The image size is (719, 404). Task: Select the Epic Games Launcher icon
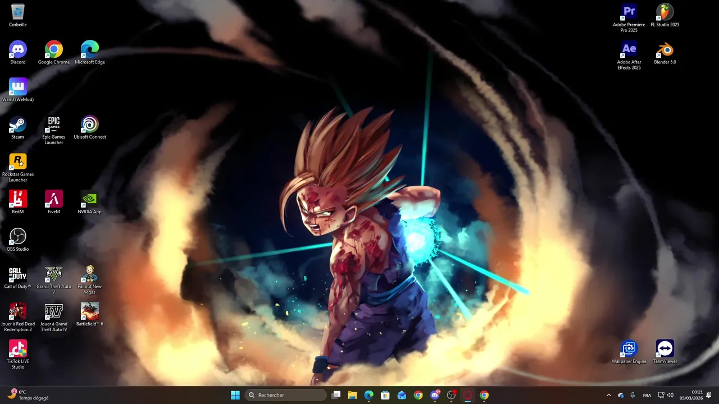(54, 130)
